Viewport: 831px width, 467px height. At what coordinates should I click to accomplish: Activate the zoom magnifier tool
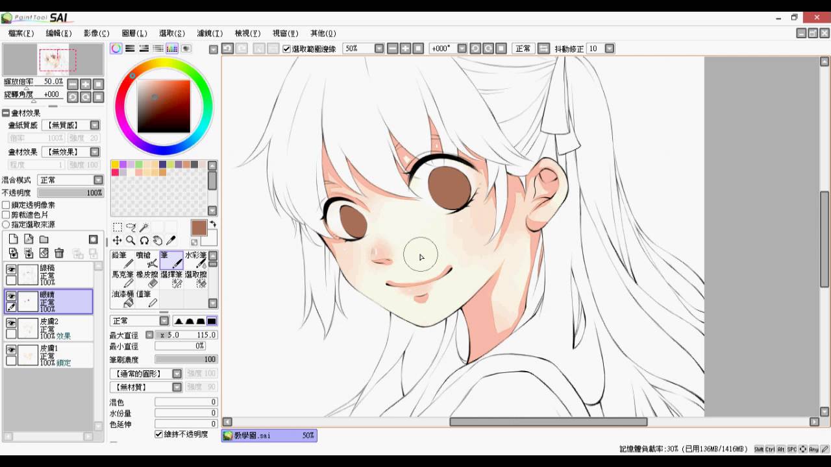pyautogui.click(x=130, y=241)
